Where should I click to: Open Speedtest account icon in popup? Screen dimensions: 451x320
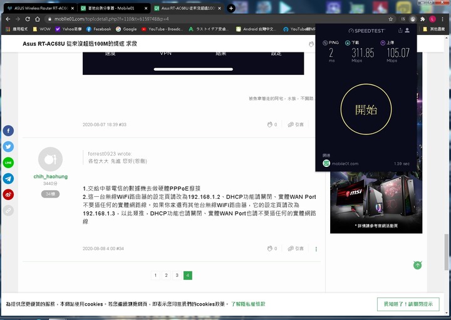407,30
